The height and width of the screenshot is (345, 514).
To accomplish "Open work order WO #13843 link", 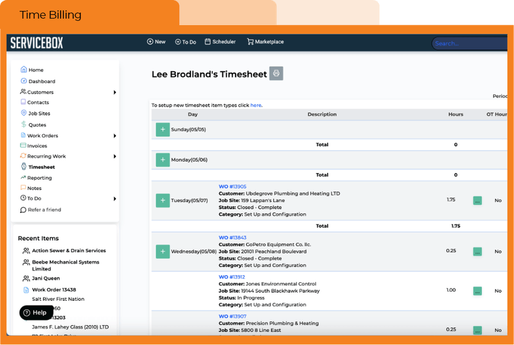I will point(233,237).
